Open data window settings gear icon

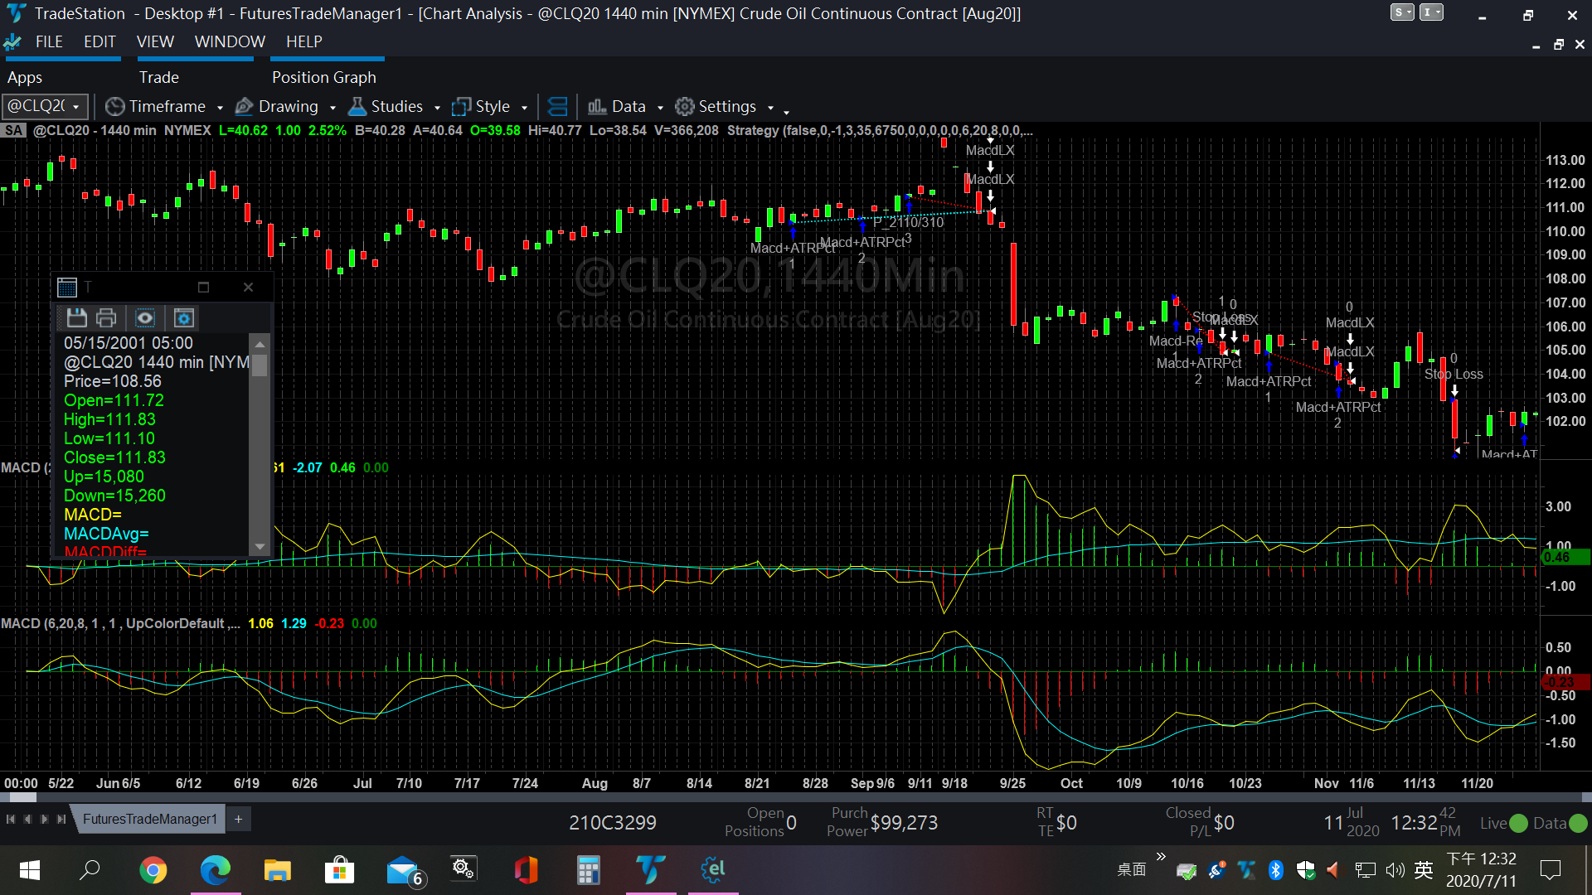(184, 317)
